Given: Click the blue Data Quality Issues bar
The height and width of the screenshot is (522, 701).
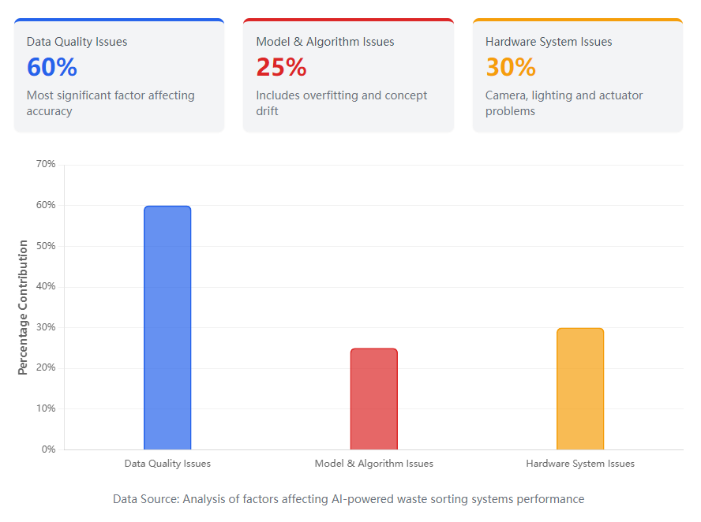Looking at the screenshot, I should (167, 327).
